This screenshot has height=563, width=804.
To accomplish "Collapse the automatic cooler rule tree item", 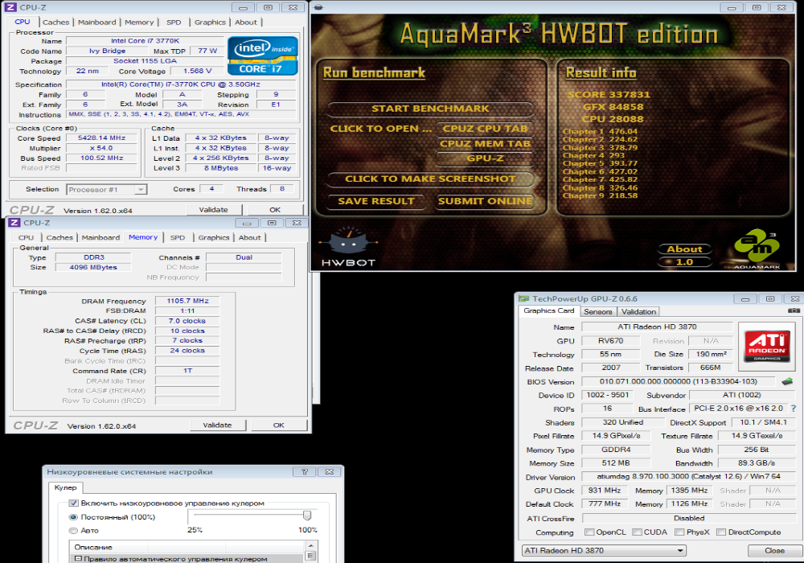I will pos(78,558).
